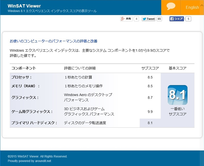Click the 1 秒あたりのメモリ操作 detail text
The height and width of the screenshot is (166, 204).
tap(84, 86)
